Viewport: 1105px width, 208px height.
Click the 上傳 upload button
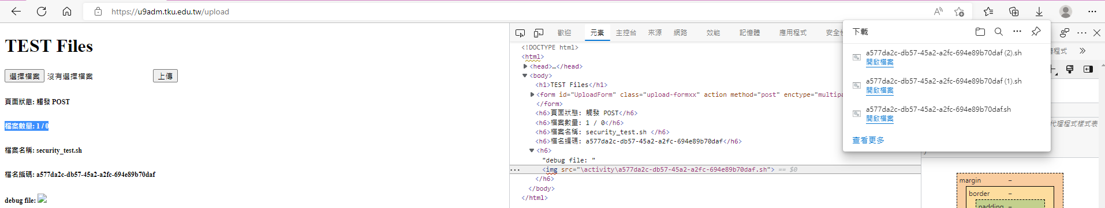click(x=165, y=76)
